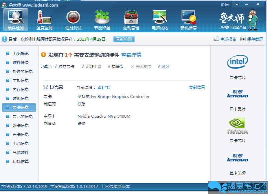Click the 鲁大师 brand logo
The image size is (268, 194).
point(232,18)
